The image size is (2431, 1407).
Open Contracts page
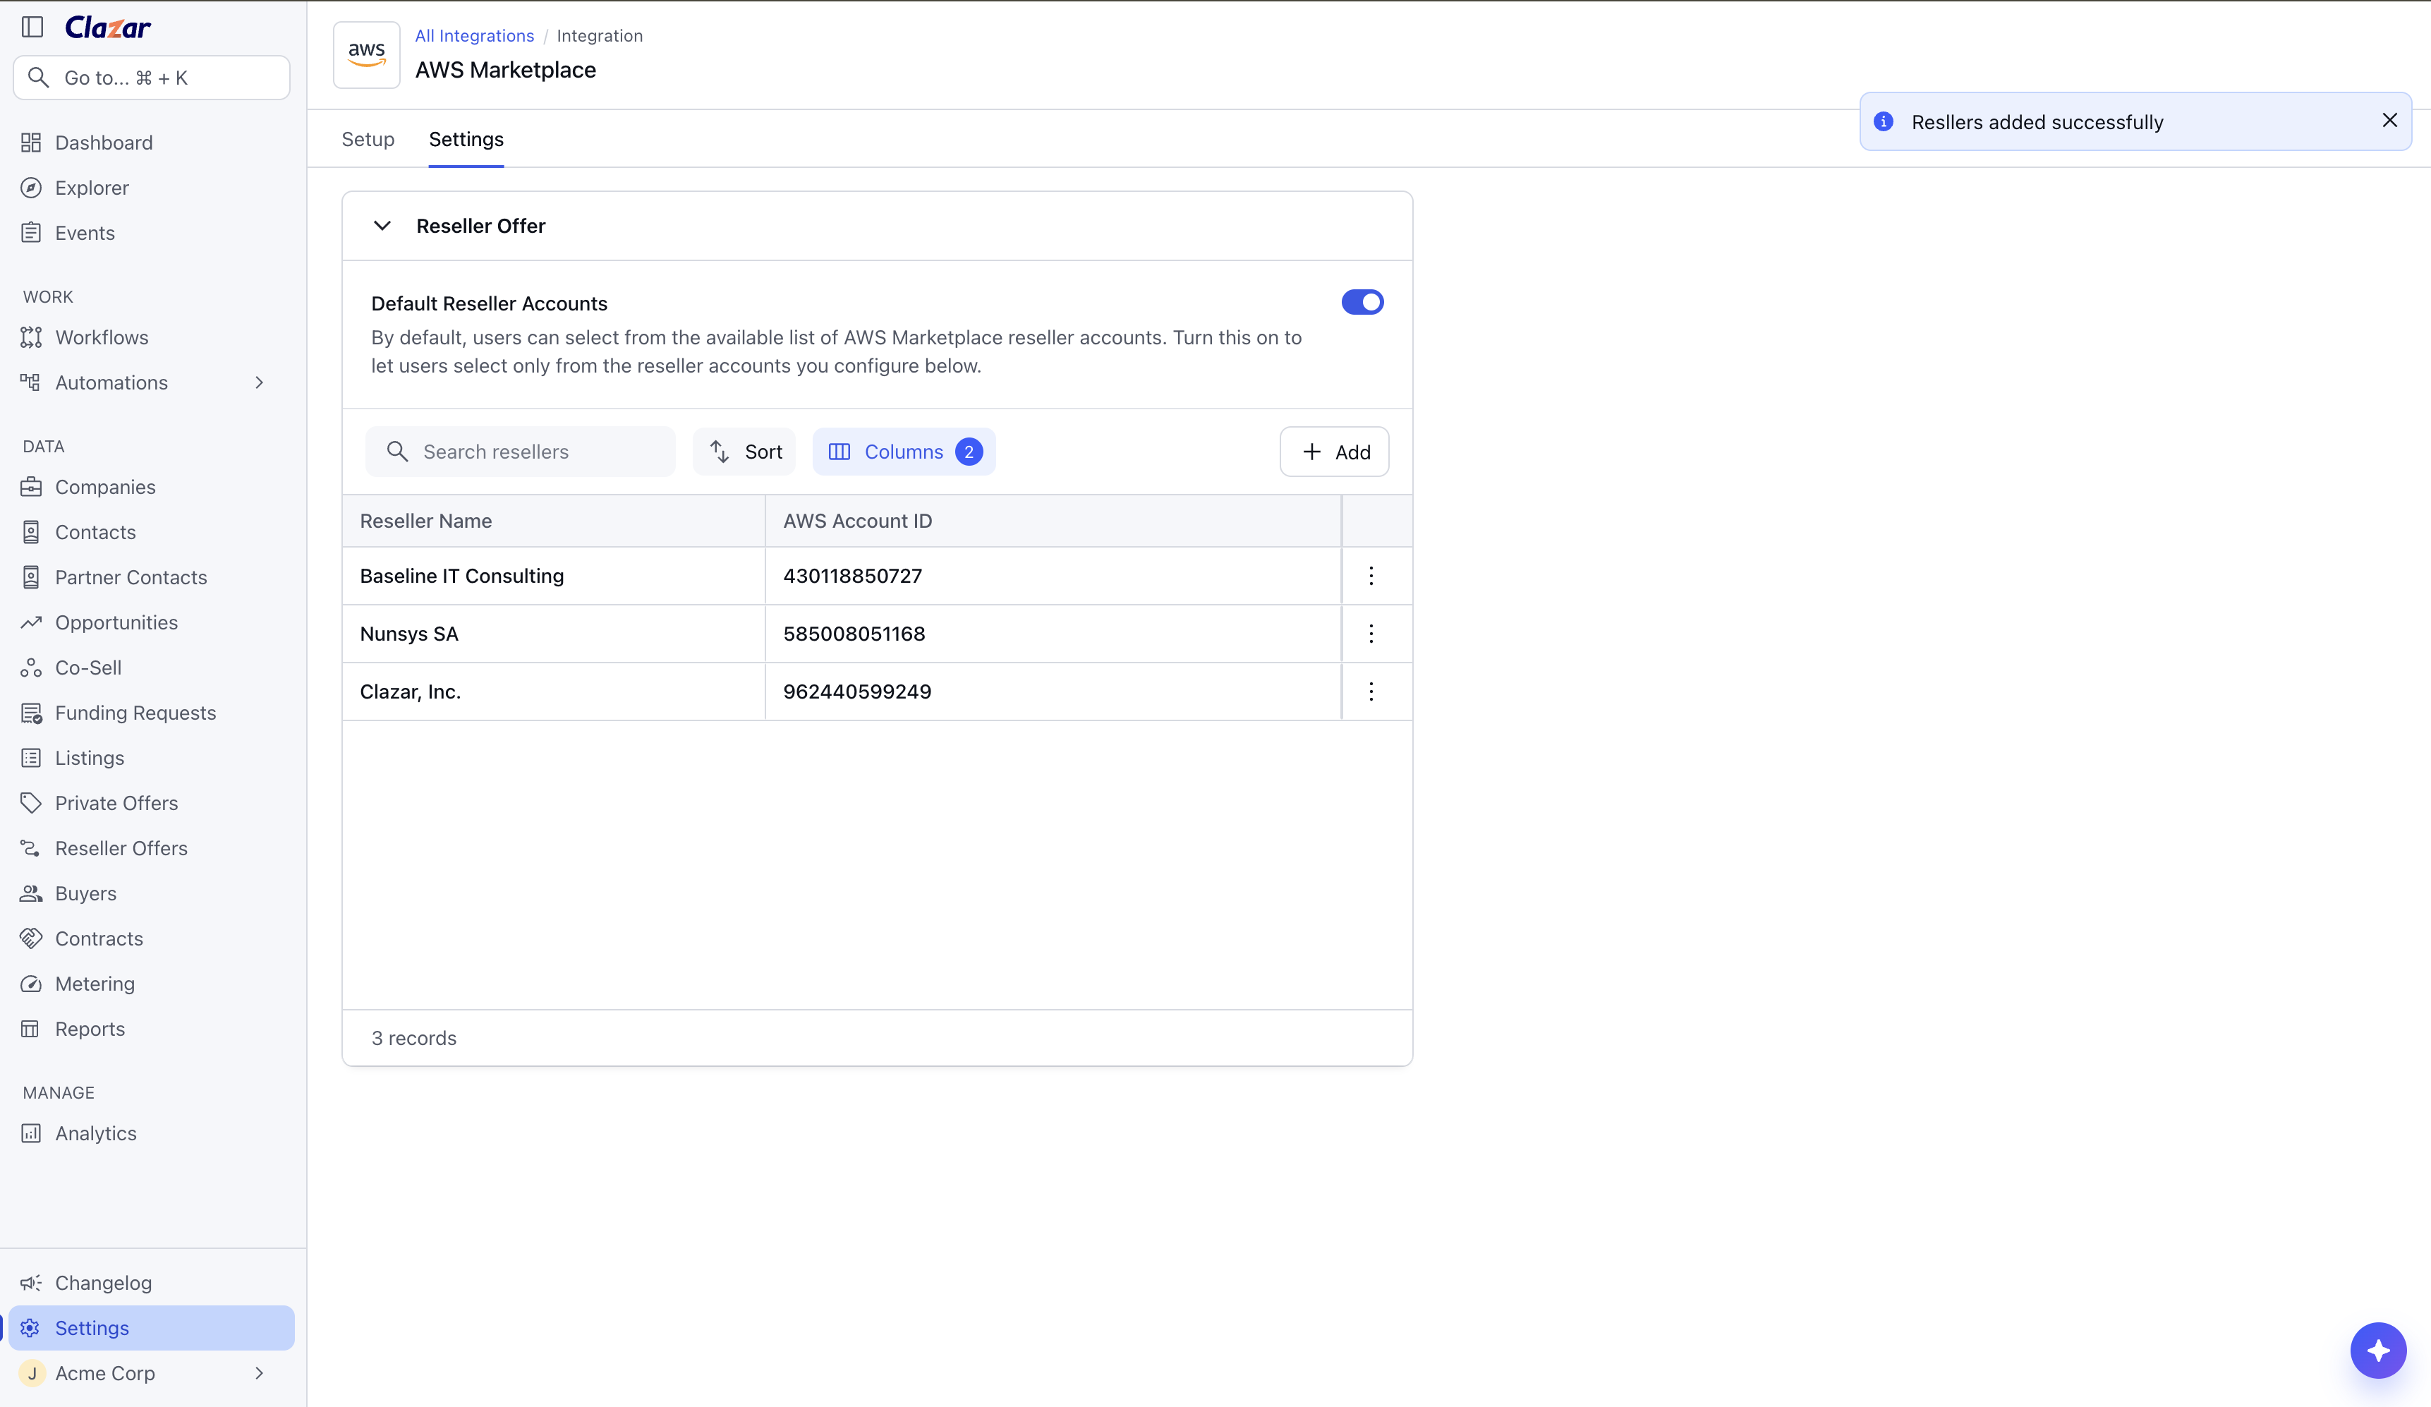[x=98, y=939]
